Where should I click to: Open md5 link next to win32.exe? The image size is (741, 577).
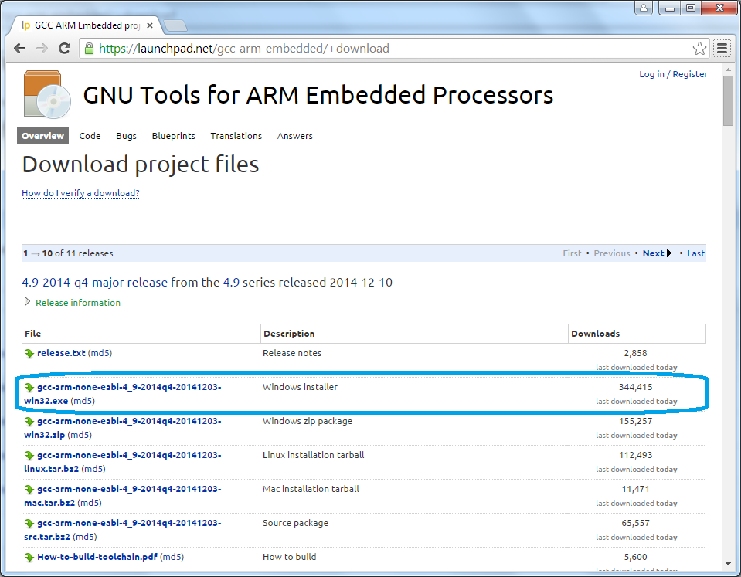(83, 401)
